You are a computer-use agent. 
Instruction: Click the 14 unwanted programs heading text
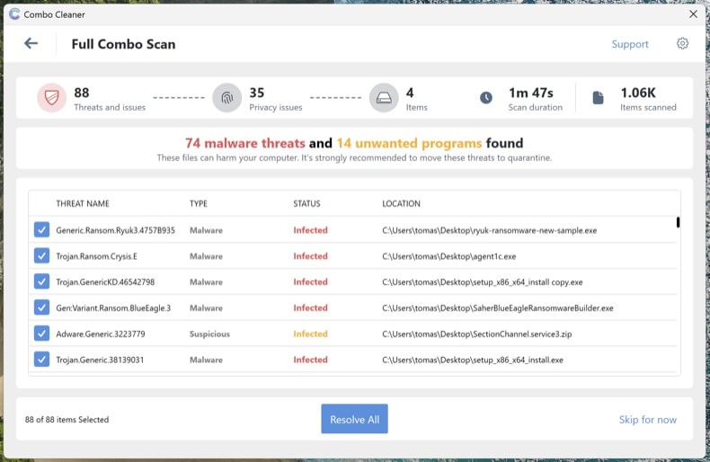[409, 143]
